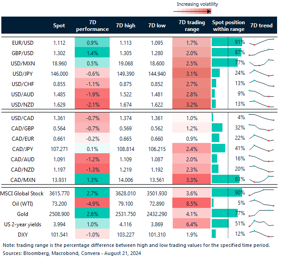The width and height of the screenshot is (282, 259).
Task: Click the CAD/MXN 7D trend sparkline
Action: coord(262,179)
